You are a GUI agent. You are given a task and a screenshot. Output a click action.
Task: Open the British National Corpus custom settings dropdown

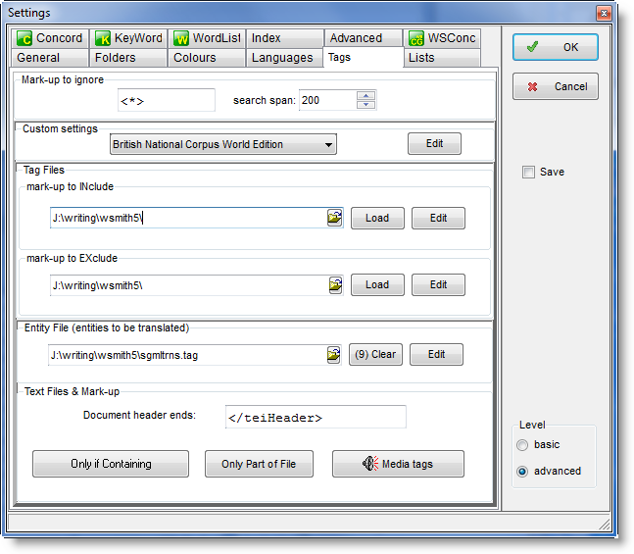(222, 144)
